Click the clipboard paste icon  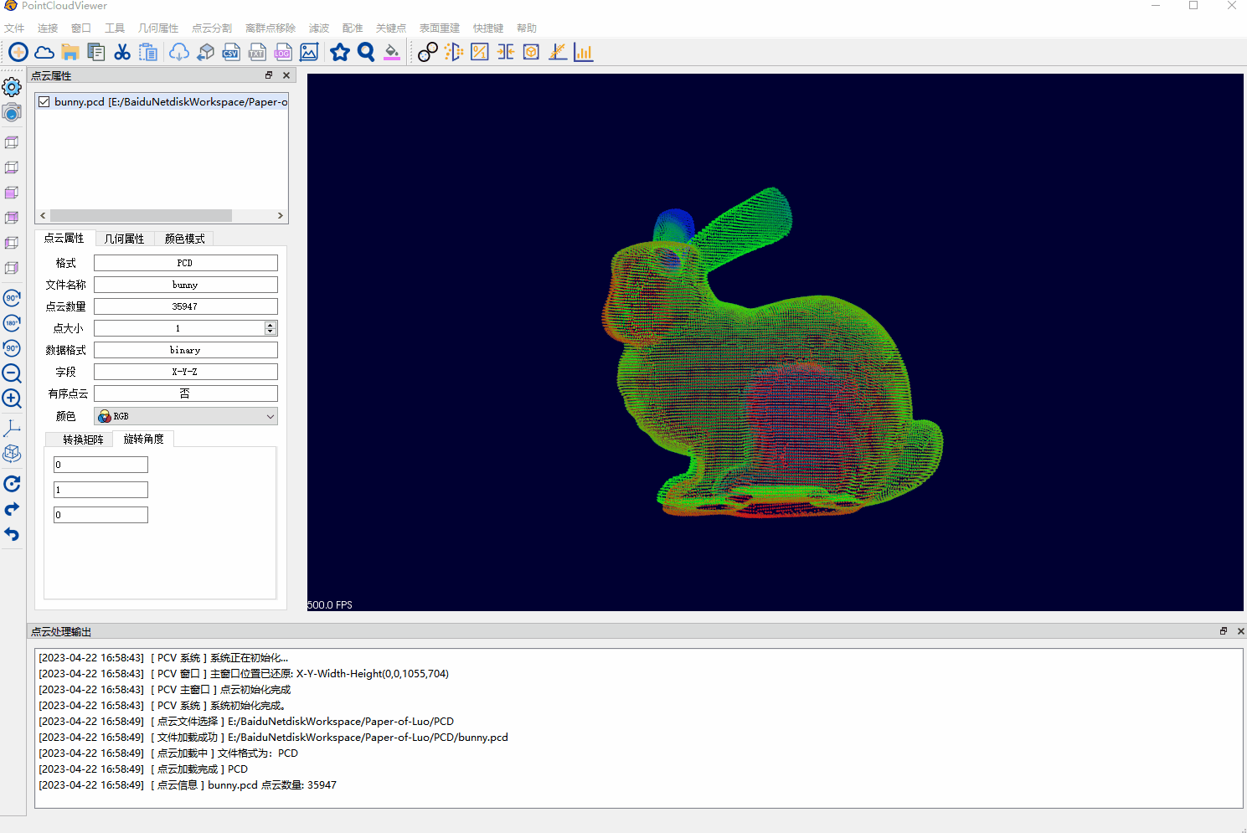[148, 53]
